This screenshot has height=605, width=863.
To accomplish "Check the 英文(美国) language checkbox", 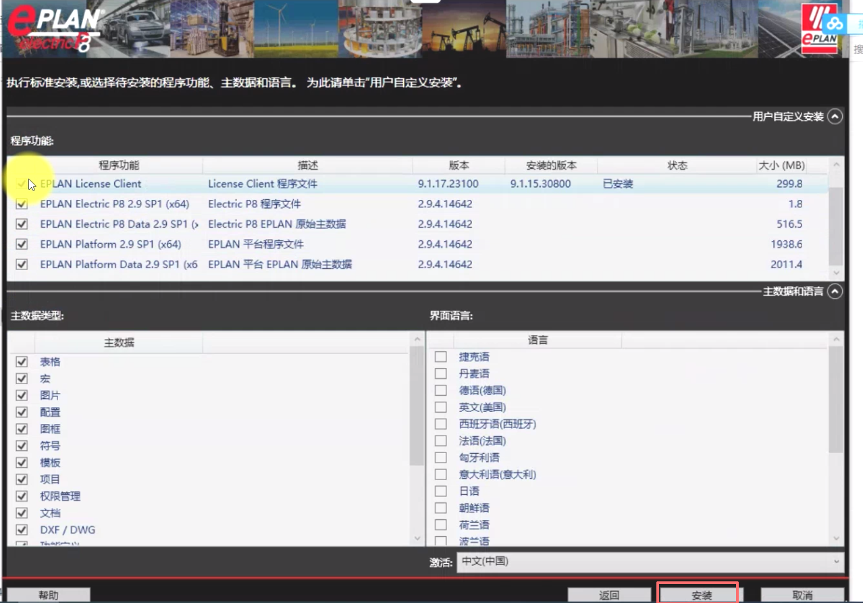I will [x=441, y=407].
